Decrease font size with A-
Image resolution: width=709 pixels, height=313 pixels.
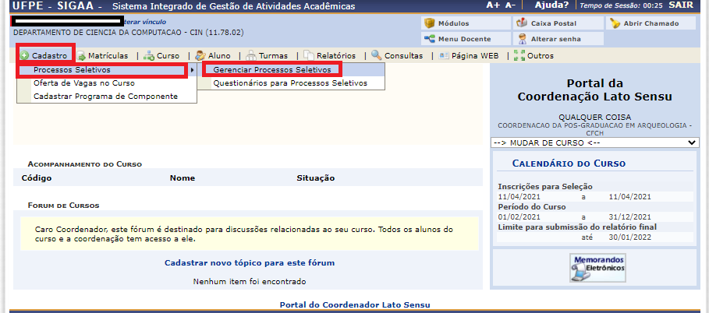511,5
